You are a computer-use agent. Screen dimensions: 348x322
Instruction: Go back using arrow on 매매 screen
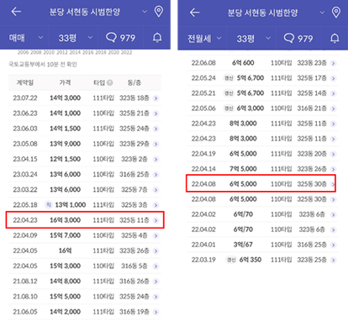tap(16, 12)
